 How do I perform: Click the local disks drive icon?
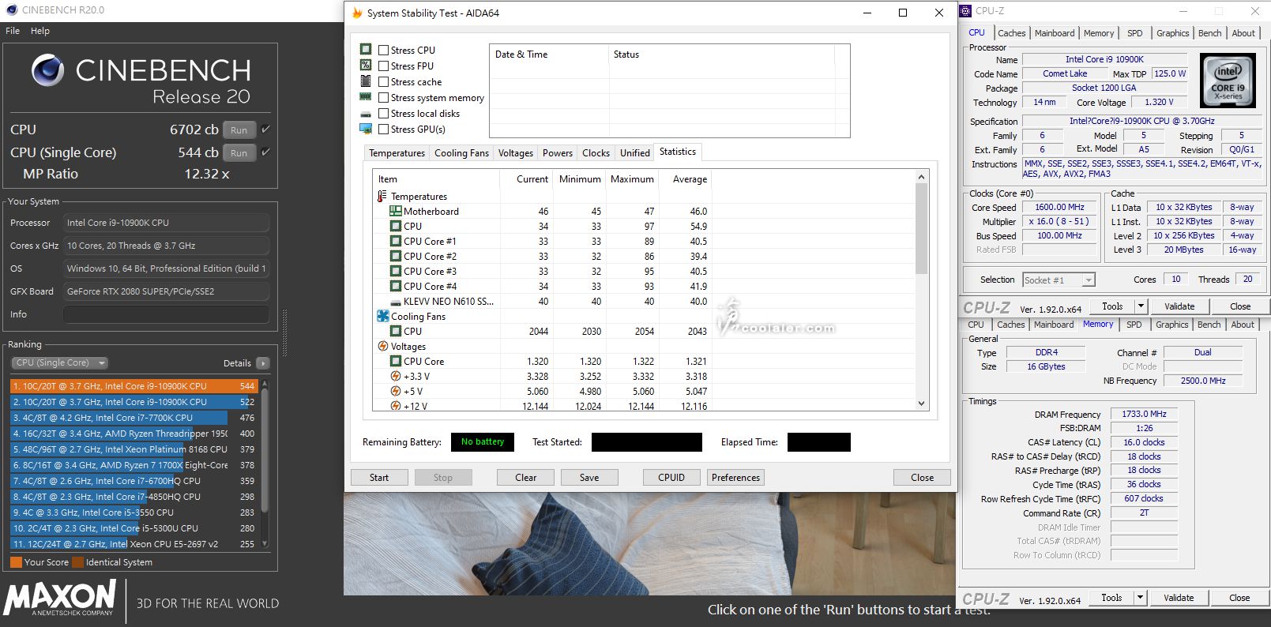tap(366, 114)
